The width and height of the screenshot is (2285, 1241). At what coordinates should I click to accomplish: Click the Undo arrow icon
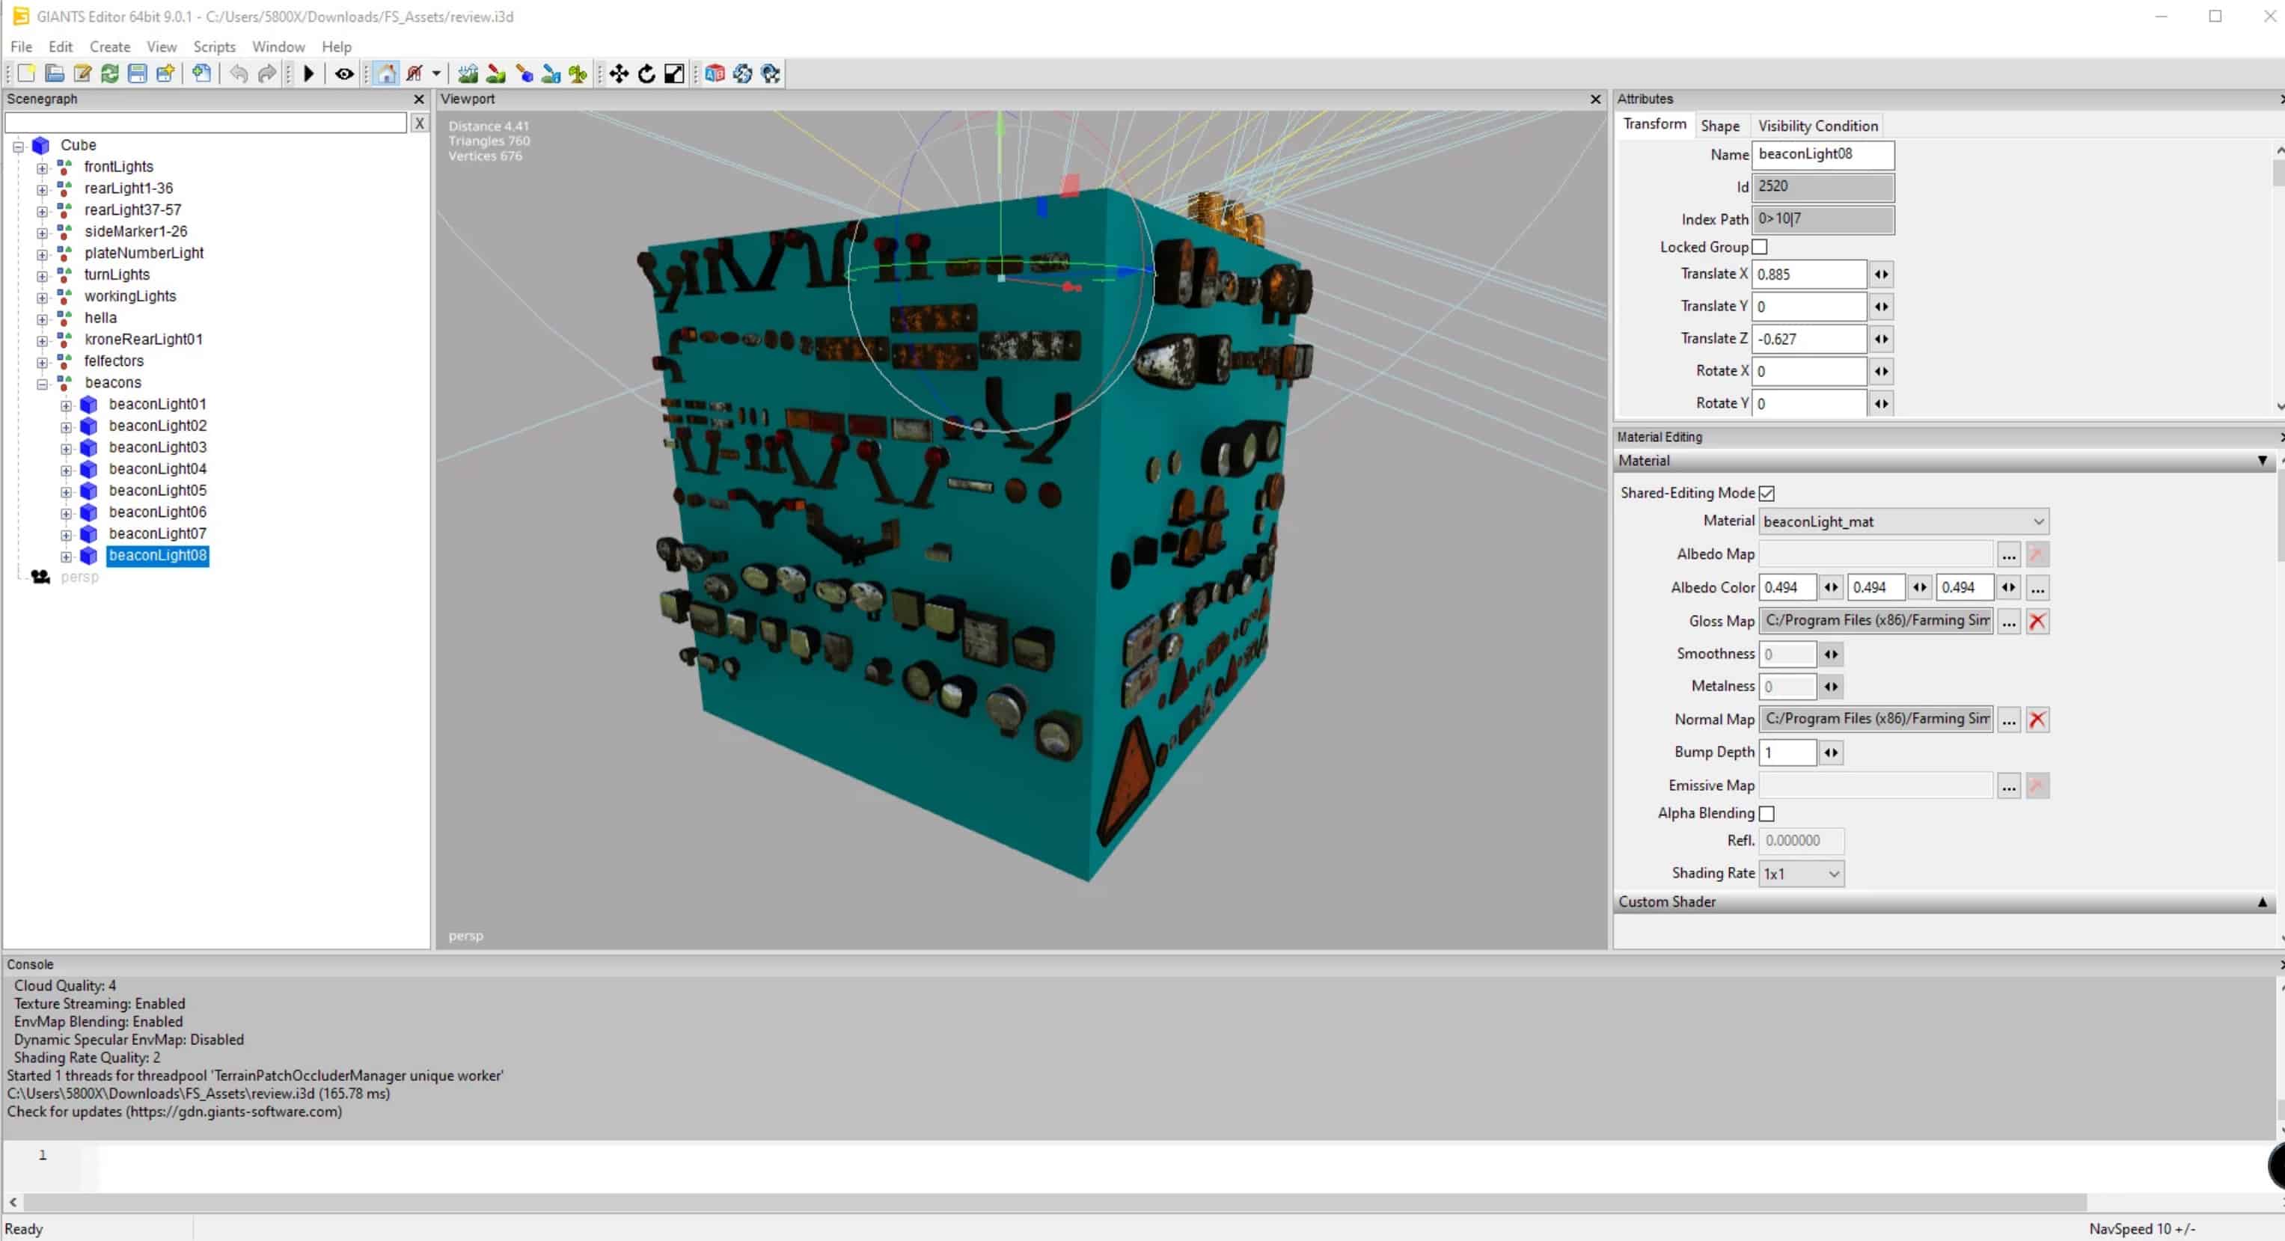(x=239, y=73)
